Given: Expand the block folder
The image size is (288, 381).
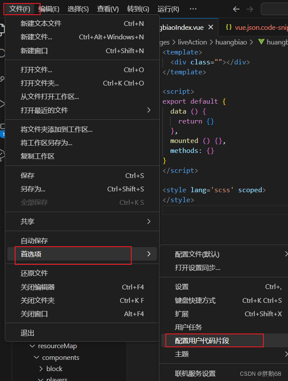Looking at the screenshot, I should [41, 369].
